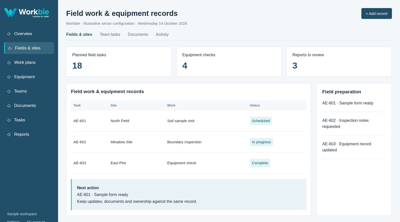Image resolution: width=400 pixels, height=222 pixels.
Task: Switch to the Activity tab
Action: (x=162, y=34)
